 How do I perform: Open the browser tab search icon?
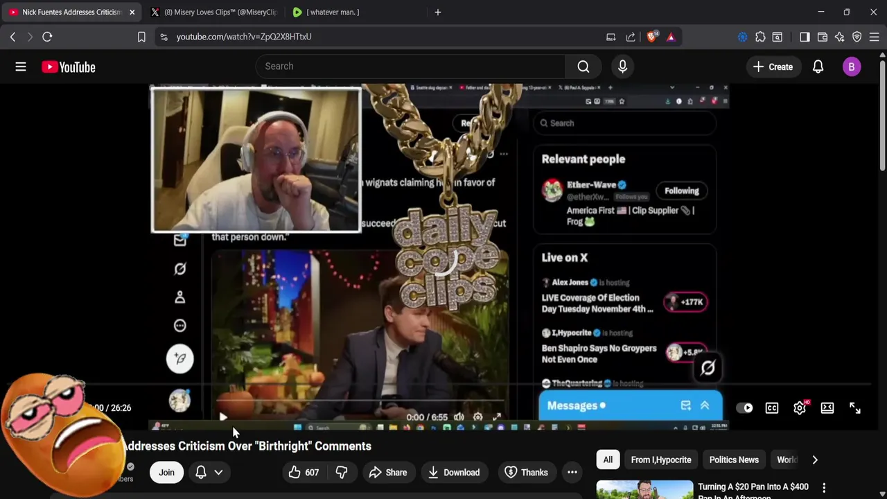[x=778, y=37]
